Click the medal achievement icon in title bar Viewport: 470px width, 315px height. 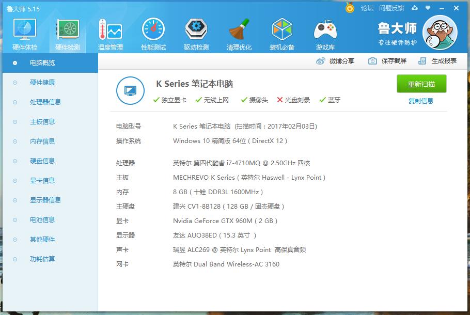tap(350, 8)
